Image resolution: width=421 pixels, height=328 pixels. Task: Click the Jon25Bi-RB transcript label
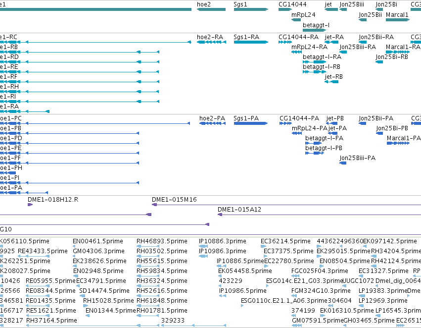click(392, 57)
